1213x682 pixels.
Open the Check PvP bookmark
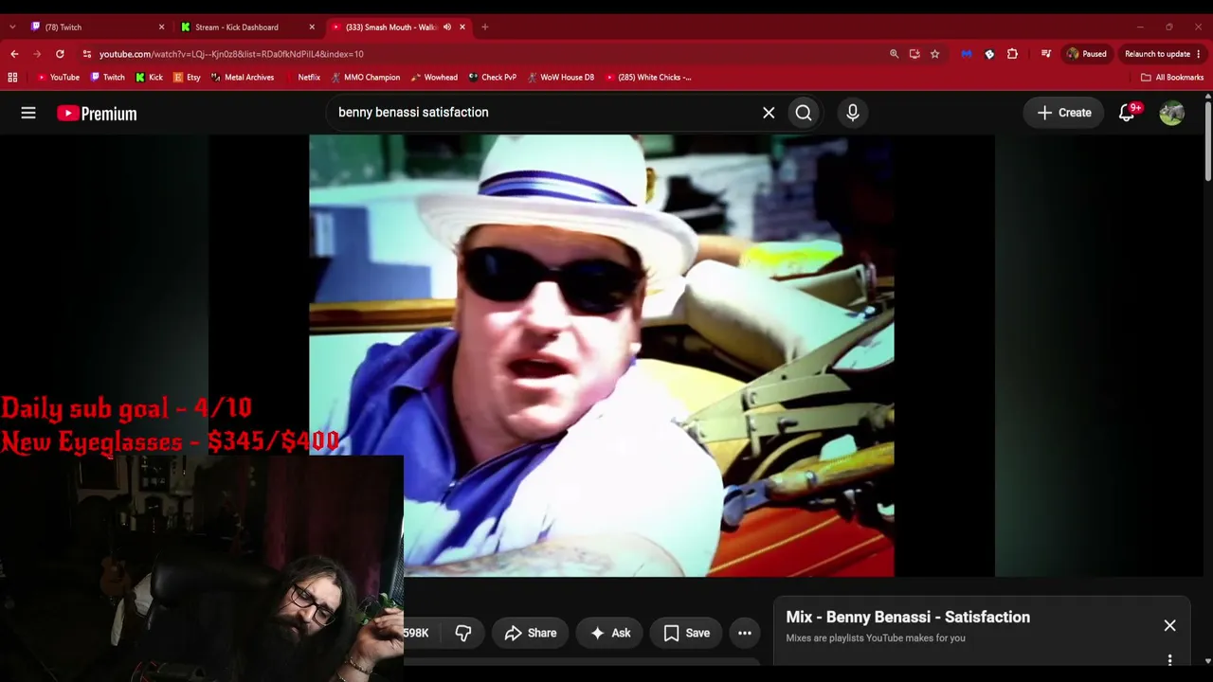pyautogui.click(x=493, y=78)
